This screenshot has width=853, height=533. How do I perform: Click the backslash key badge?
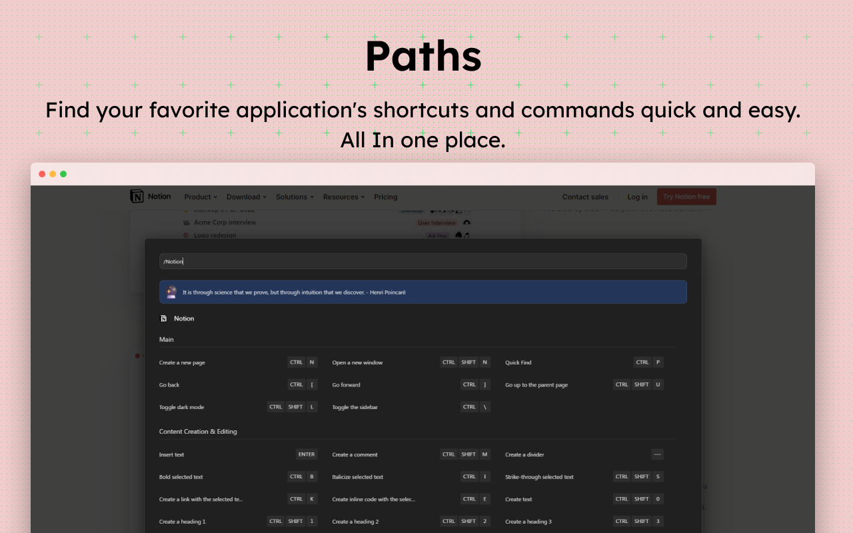(x=485, y=407)
